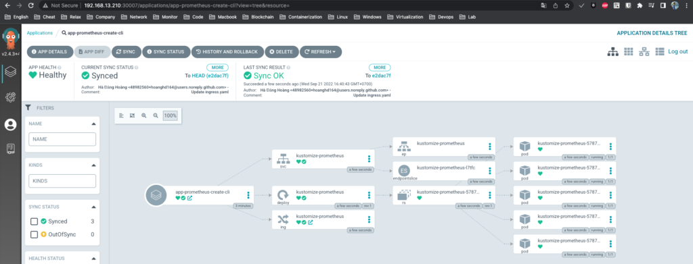This screenshot has width=693, height=264.
Task: Open the Settings gears icon in the sidebar
Action: point(11,97)
